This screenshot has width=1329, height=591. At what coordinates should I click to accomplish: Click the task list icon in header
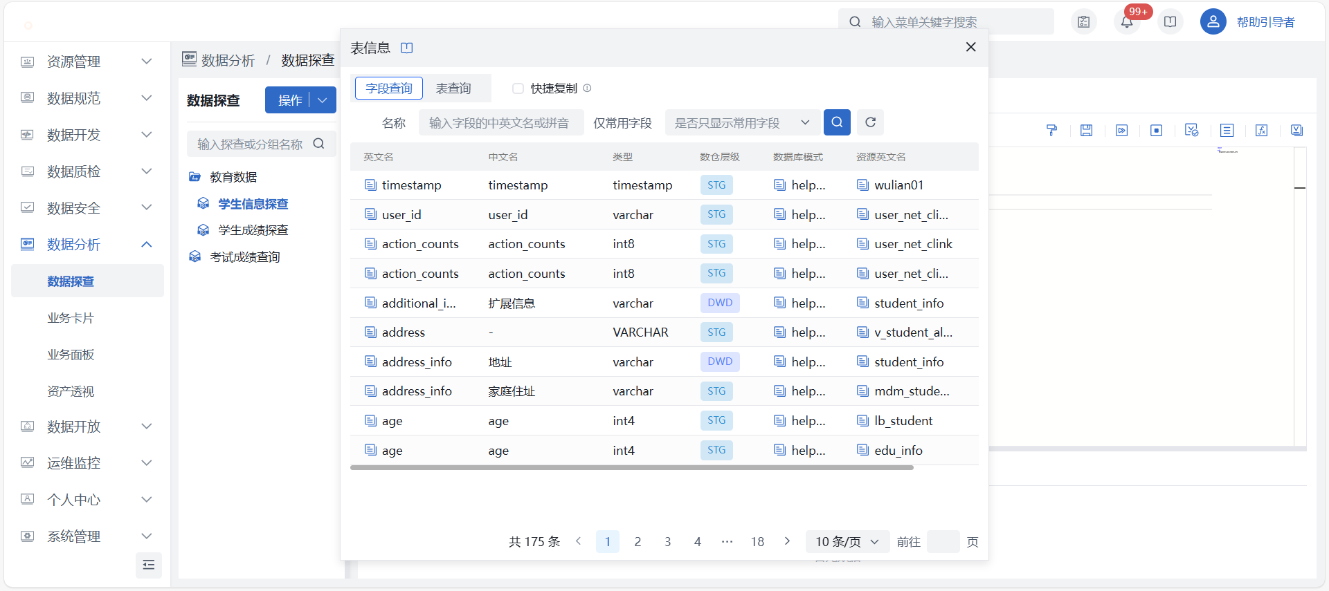tap(1084, 21)
